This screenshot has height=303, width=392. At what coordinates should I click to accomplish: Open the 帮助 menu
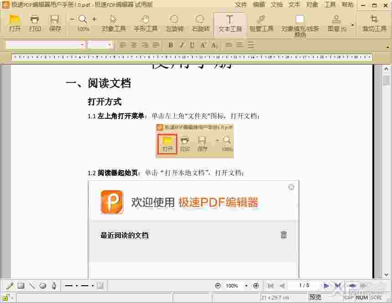[x=348, y=5]
